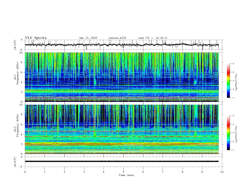
Task: Click the ch.2 spectrogram color scale bar
Action: [x=229, y=133]
